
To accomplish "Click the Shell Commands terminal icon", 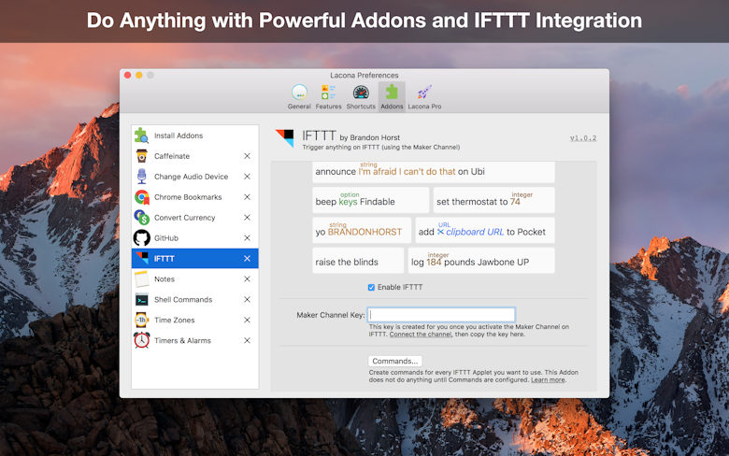I will tap(142, 300).
